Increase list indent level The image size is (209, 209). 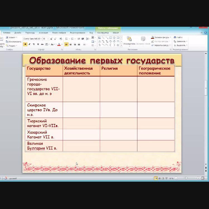click(x=83, y=39)
